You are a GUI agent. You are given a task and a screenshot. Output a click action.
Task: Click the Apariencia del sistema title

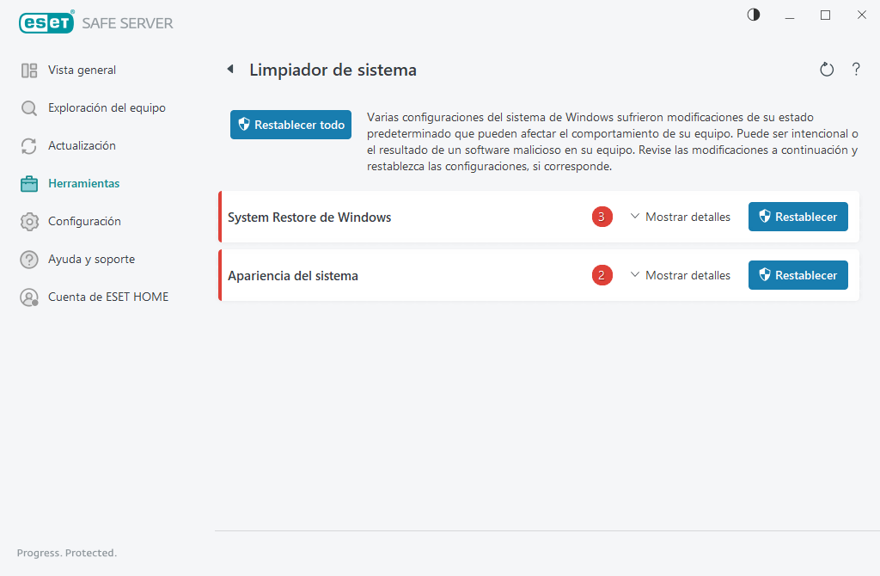pos(293,276)
